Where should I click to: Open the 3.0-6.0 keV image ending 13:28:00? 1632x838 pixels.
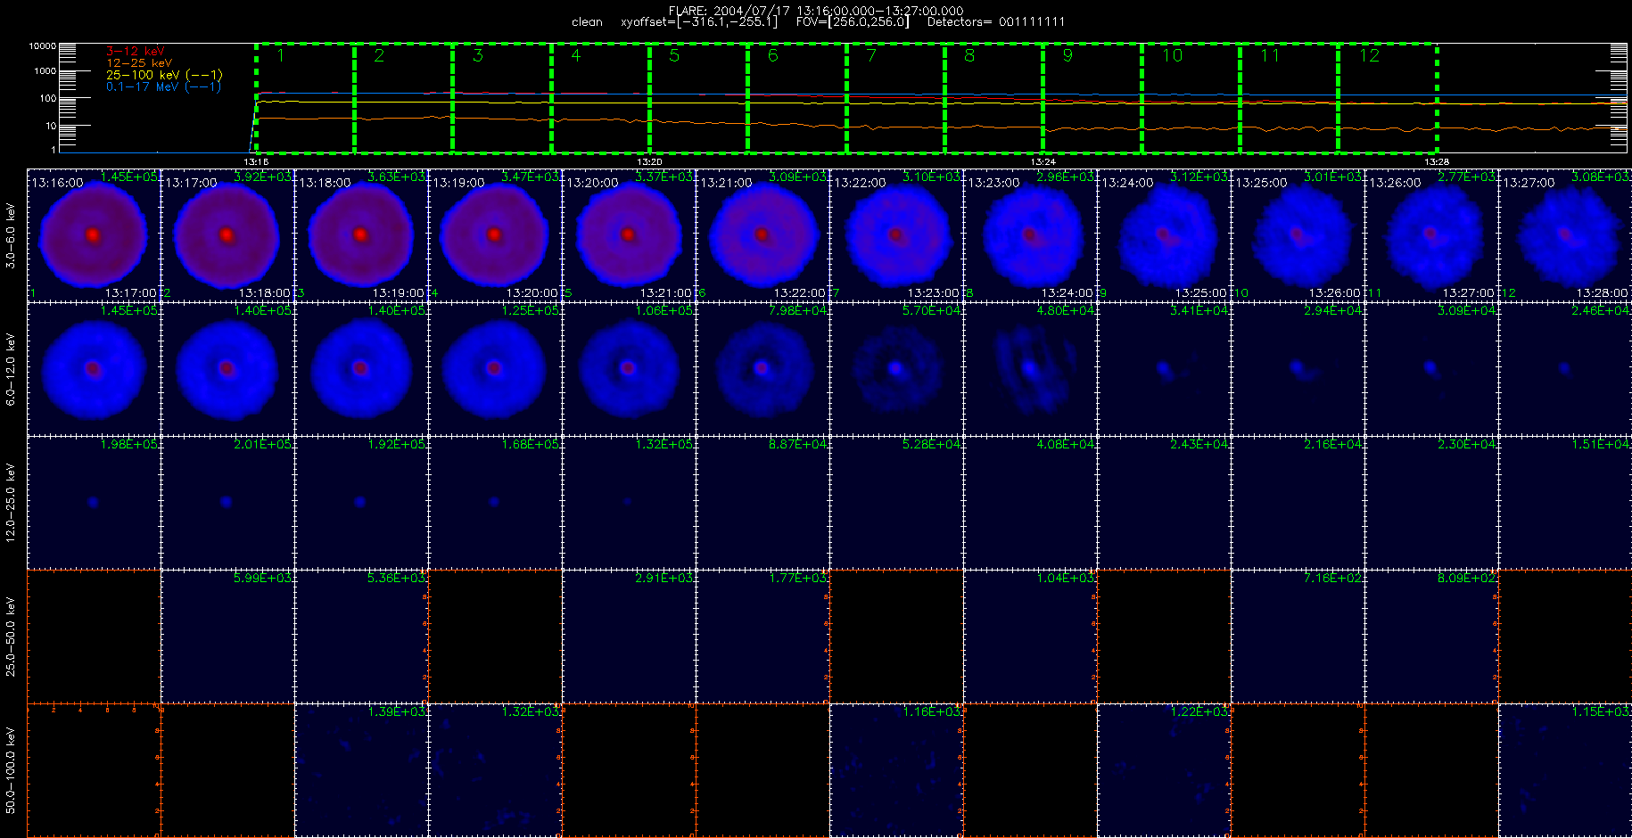[1565, 235]
